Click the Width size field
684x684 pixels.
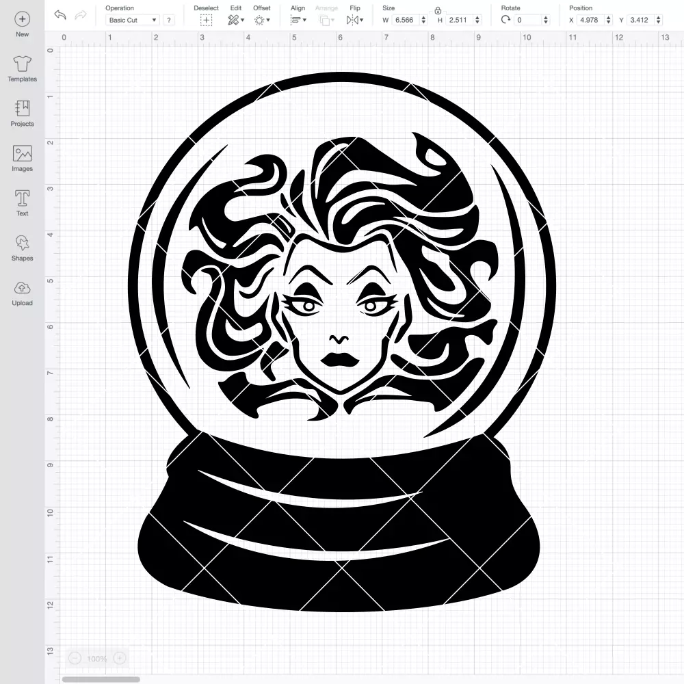(405, 20)
